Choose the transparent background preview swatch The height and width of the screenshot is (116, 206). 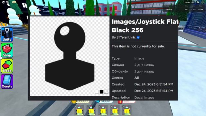pyautogui.click(x=106, y=92)
